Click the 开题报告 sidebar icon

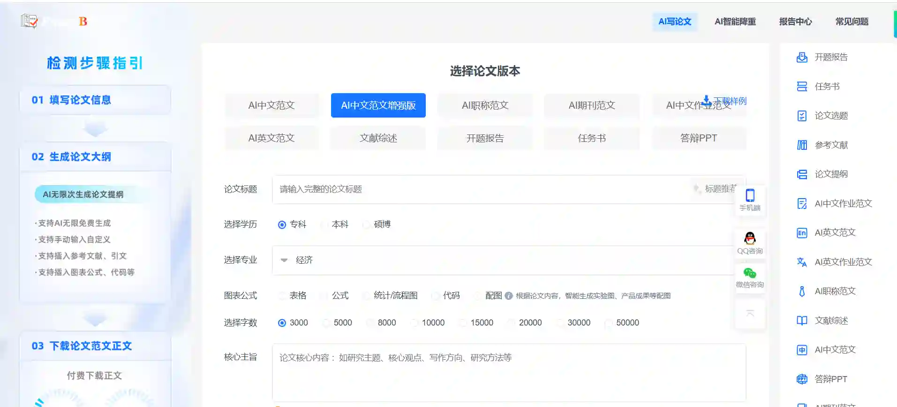[802, 57]
